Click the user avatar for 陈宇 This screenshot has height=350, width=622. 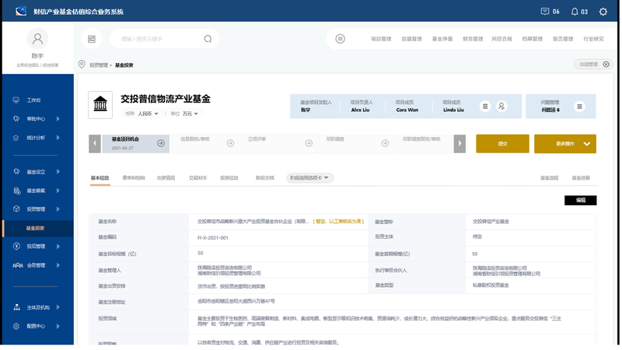(x=37, y=38)
